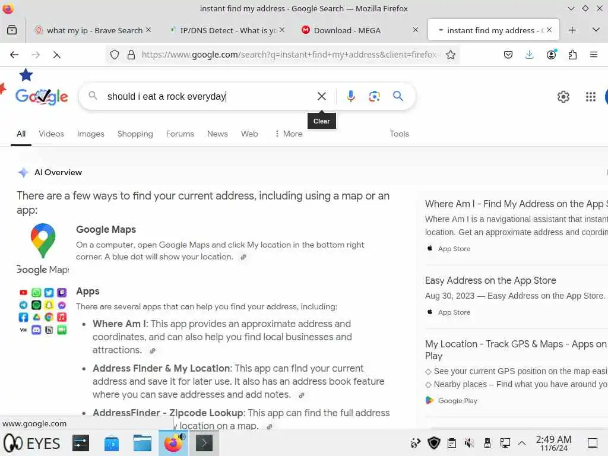Open the clipboard tray icon
This screenshot has height=456, width=608.
451,443
